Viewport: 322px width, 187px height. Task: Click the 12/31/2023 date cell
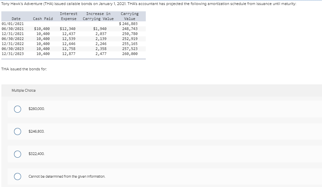(12, 54)
